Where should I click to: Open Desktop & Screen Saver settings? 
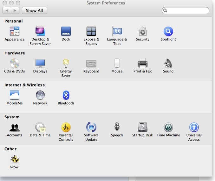pos(40,32)
